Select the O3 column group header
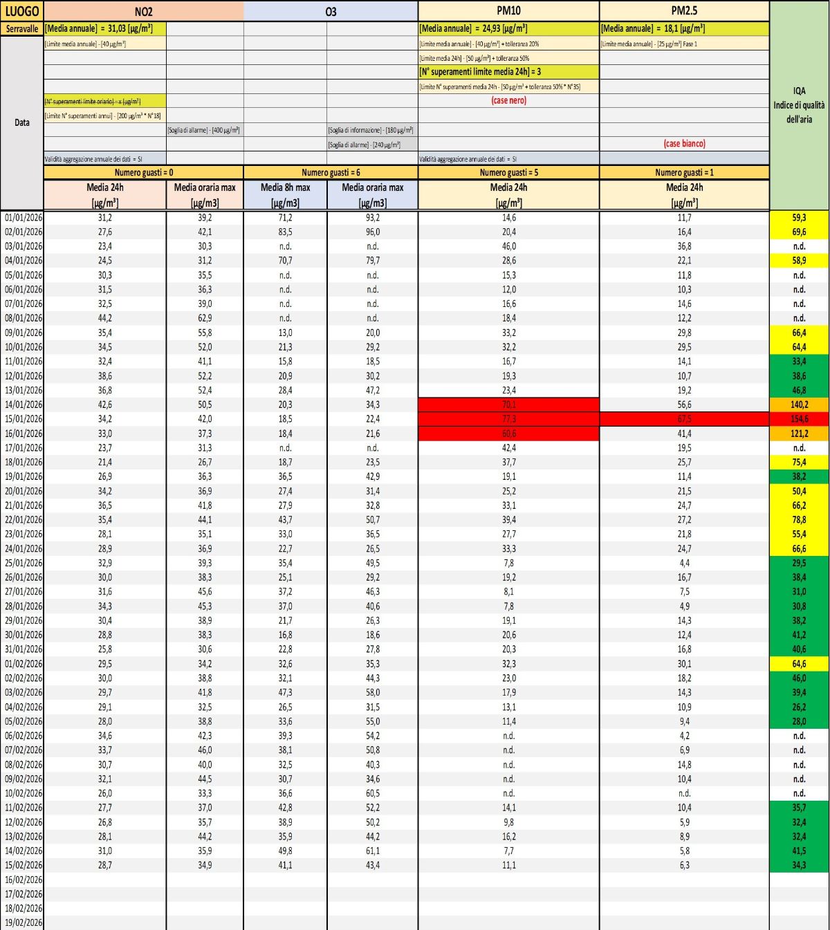 (x=331, y=11)
